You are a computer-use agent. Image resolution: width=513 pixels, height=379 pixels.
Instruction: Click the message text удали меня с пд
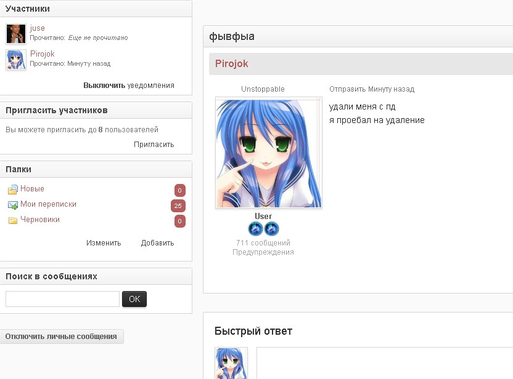click(x=362, y=106)
